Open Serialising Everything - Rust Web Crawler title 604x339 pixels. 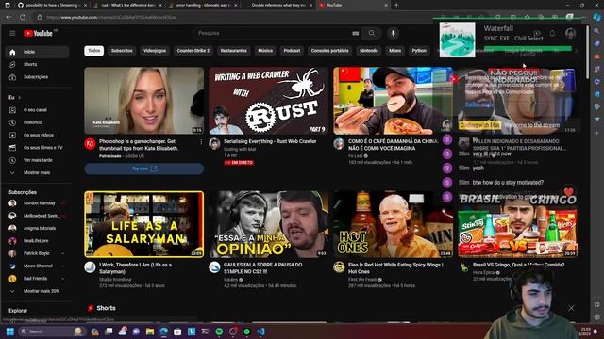(x=270, y=141)
